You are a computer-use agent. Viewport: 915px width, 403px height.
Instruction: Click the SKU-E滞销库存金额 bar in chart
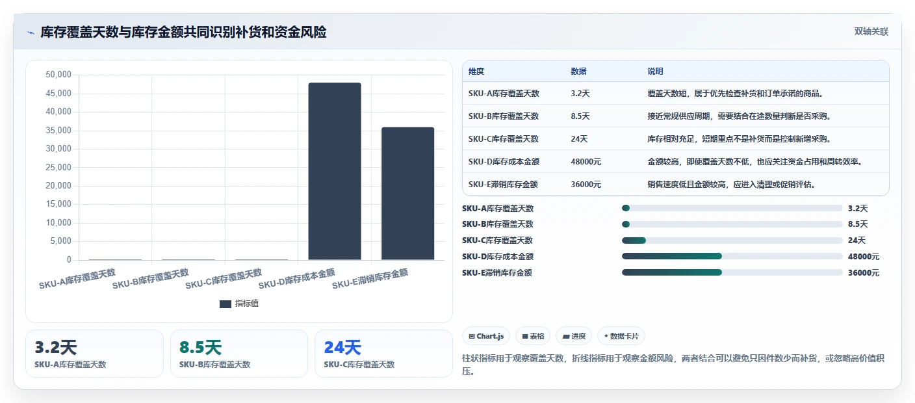coord(407,194)
